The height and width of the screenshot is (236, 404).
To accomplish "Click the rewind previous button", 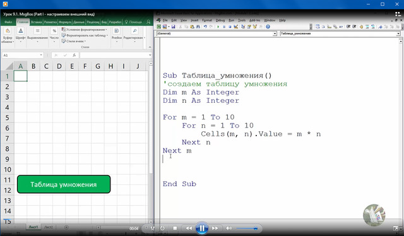I will tap(189, 228).
